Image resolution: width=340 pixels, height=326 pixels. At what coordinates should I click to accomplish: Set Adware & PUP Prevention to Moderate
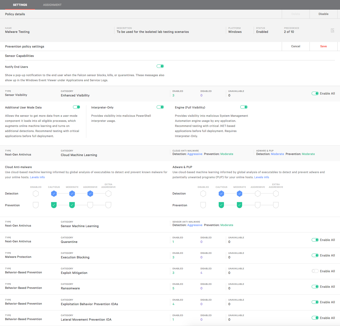coord(239,205)
